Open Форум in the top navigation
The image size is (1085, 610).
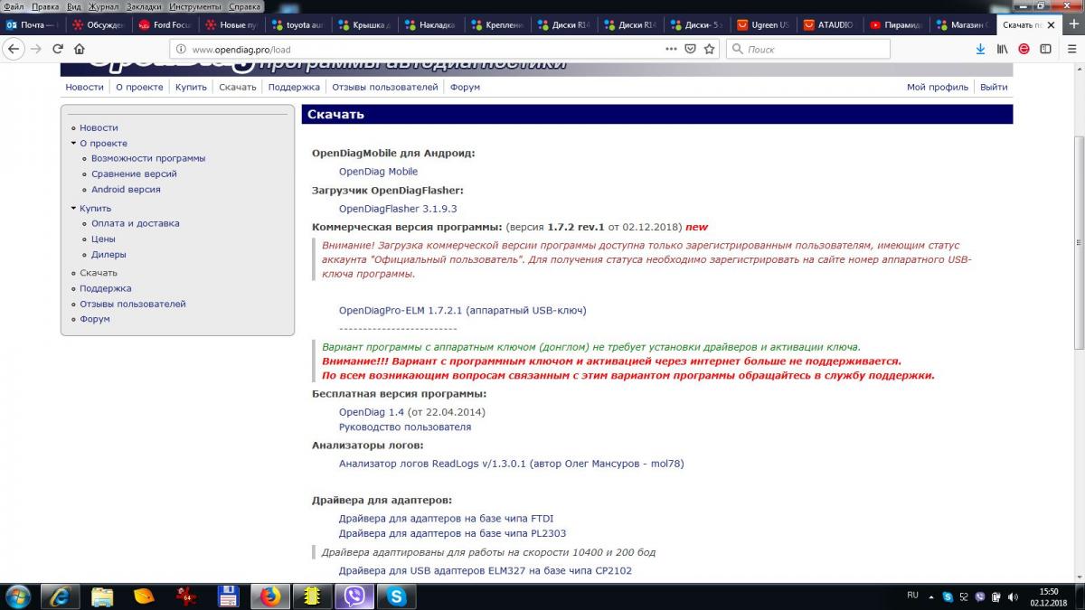(465, 87)
